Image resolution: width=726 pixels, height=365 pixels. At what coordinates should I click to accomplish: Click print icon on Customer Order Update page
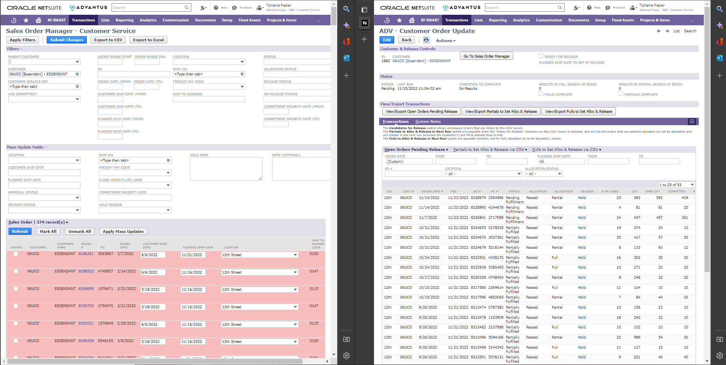click(426, 40)
